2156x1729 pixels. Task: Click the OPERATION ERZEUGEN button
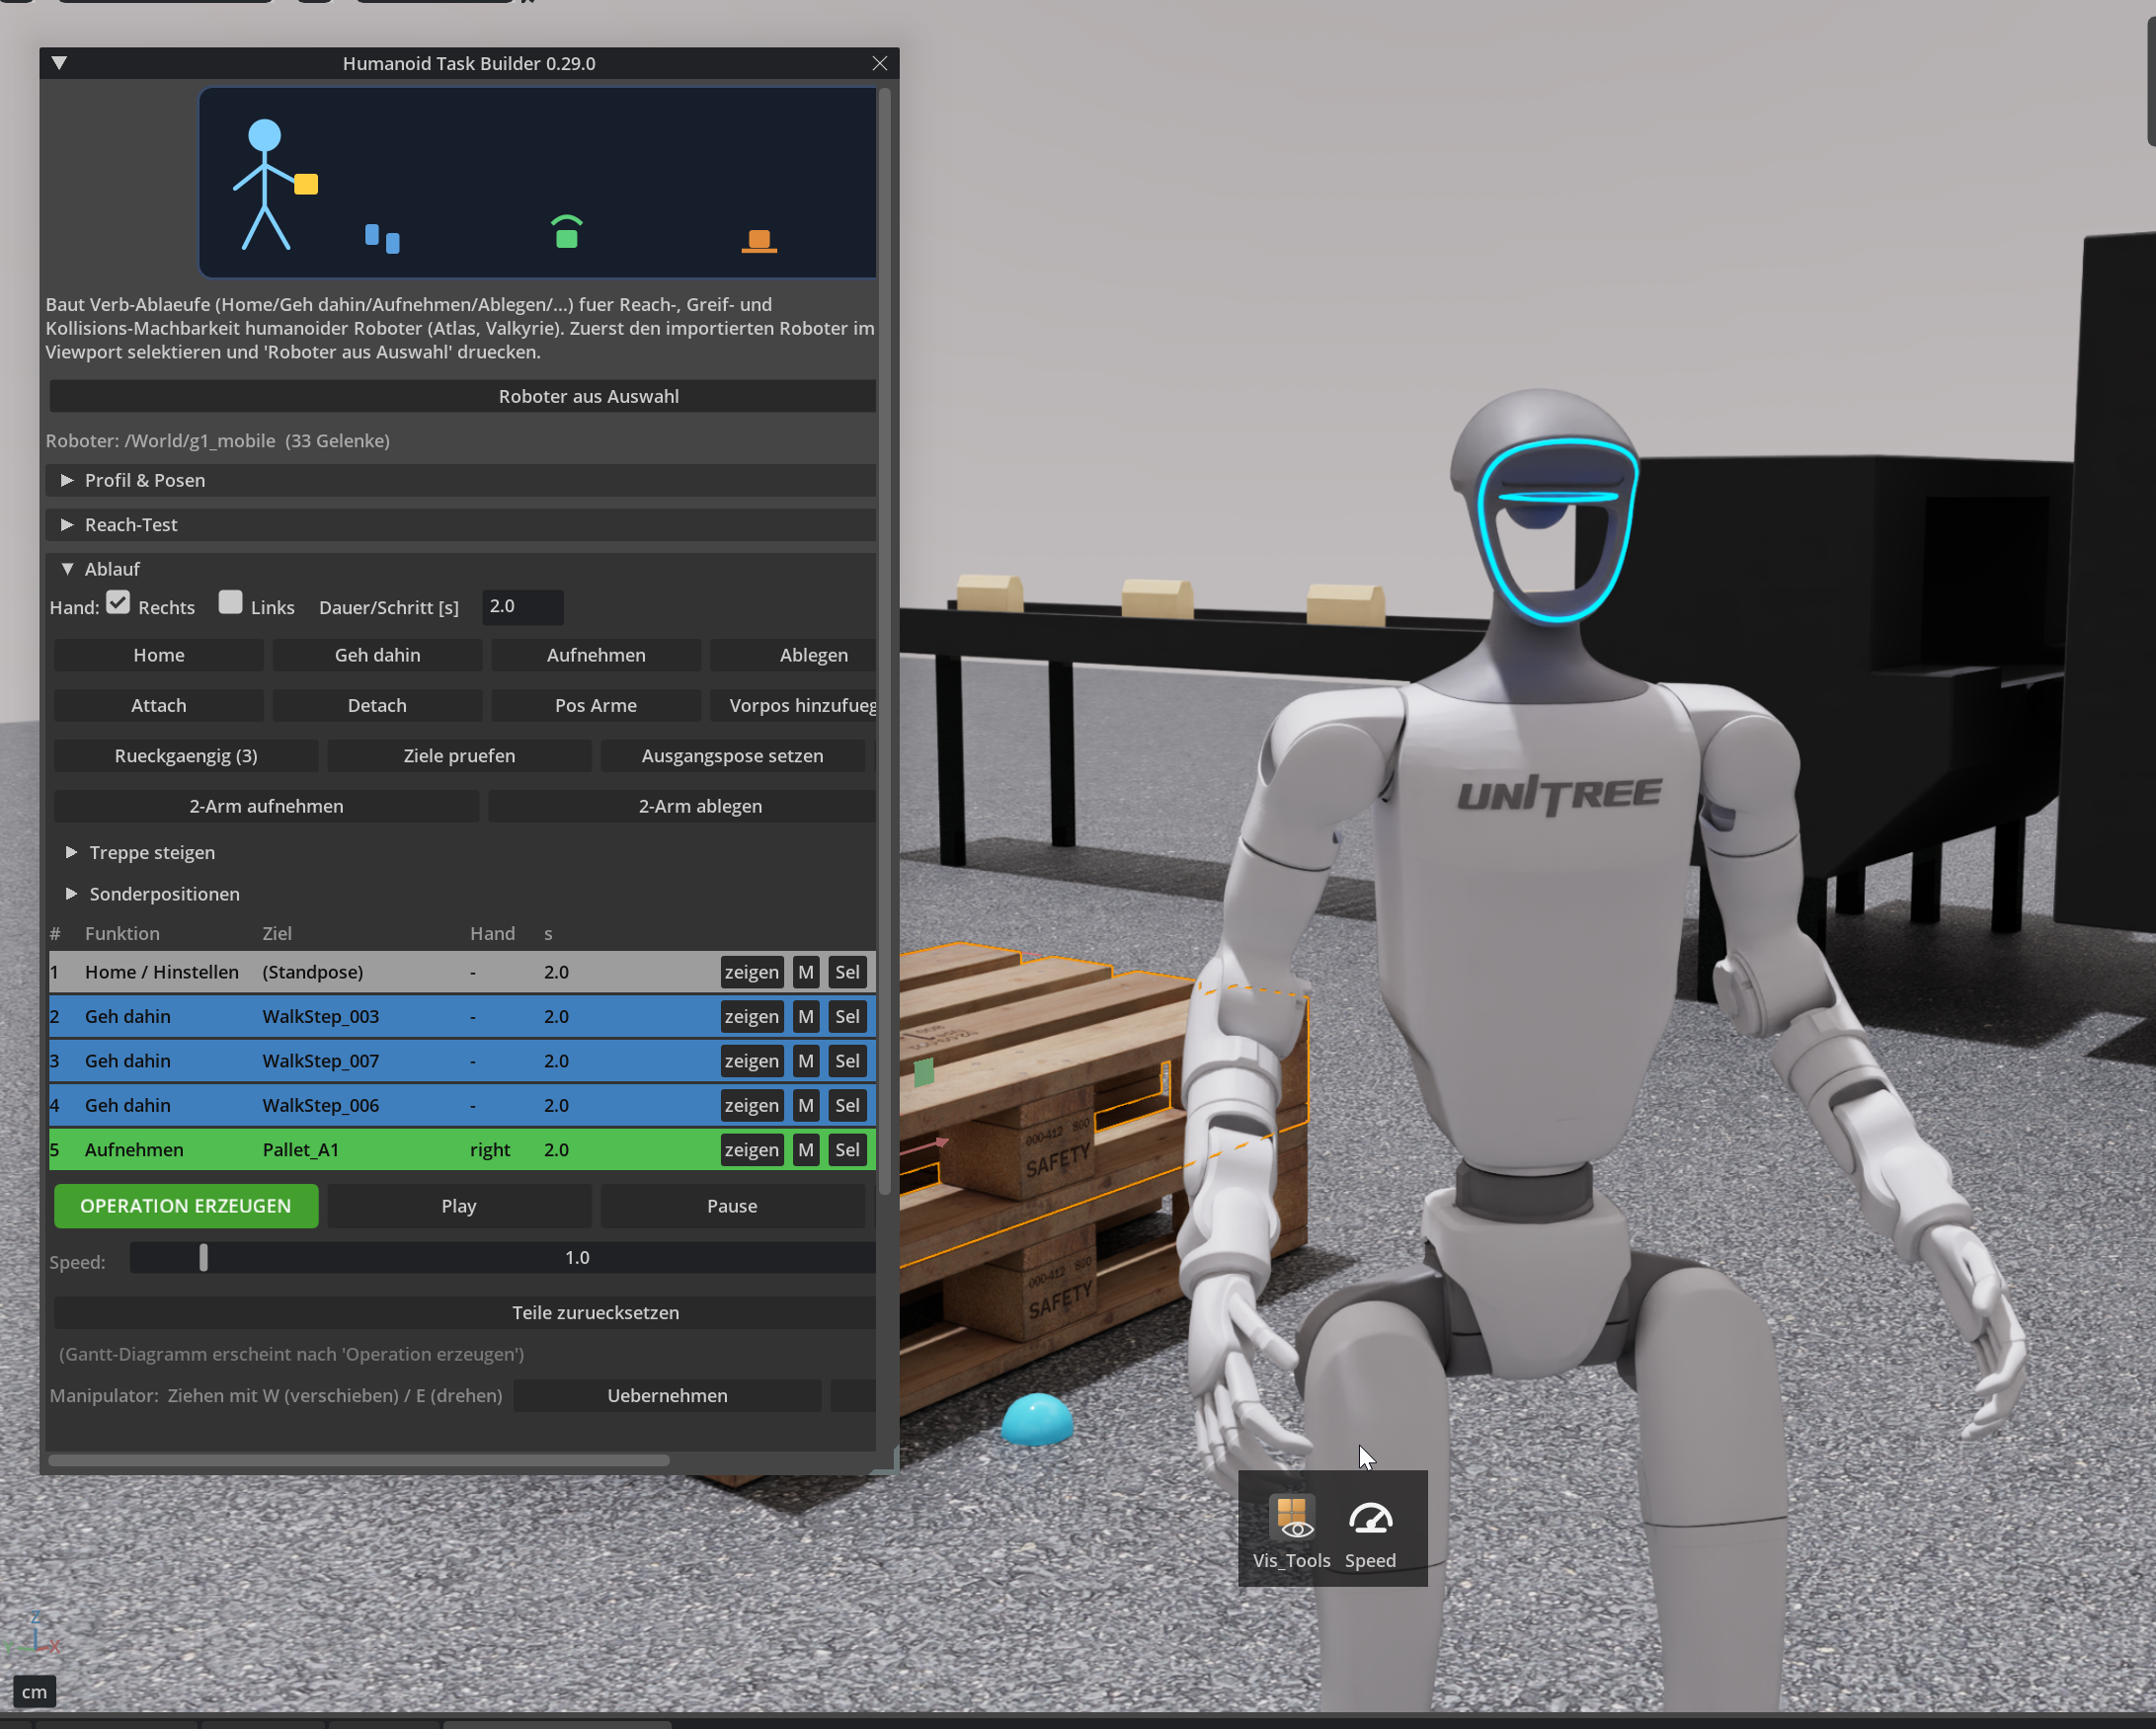tap(186, 1206)
